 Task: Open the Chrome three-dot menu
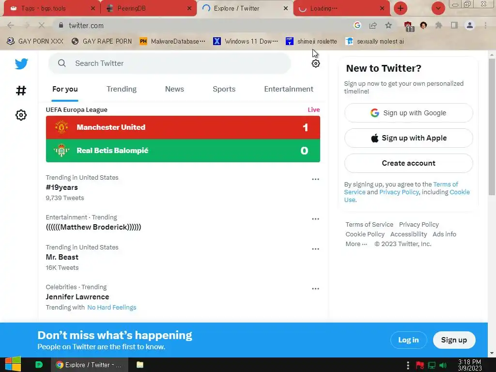(485, 25)
